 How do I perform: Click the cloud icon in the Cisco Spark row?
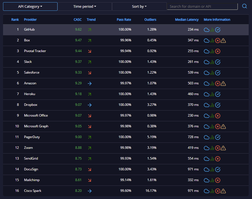click(206, 191)
